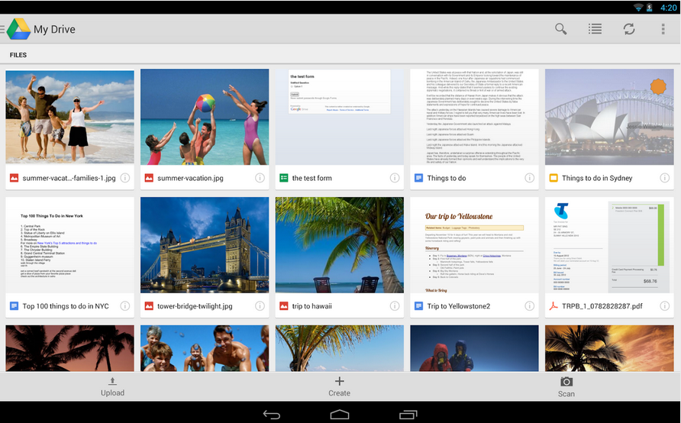Screen dimensions: 681x423
Task: Open the search magnifier icon
Action: (x=560, y=29)
